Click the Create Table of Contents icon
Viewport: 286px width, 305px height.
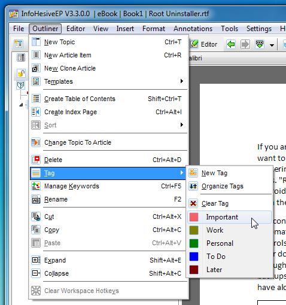coord(36,99)
